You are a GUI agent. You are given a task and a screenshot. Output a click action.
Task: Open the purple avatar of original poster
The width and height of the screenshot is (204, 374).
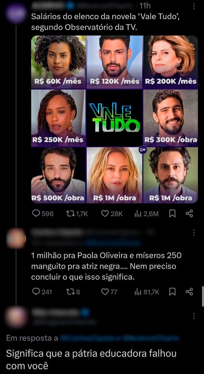(x=16, y=13)
